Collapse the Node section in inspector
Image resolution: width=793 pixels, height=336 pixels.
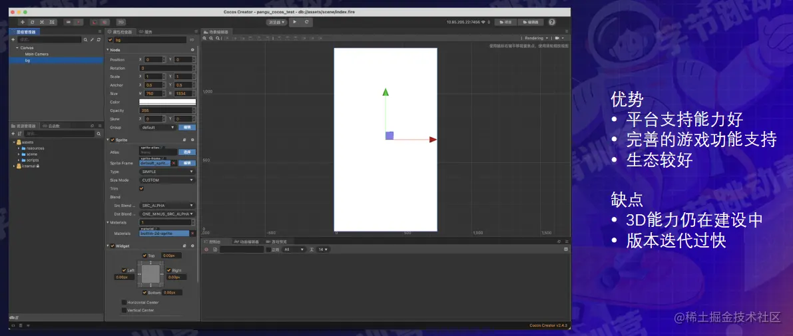tap(107, 49)
